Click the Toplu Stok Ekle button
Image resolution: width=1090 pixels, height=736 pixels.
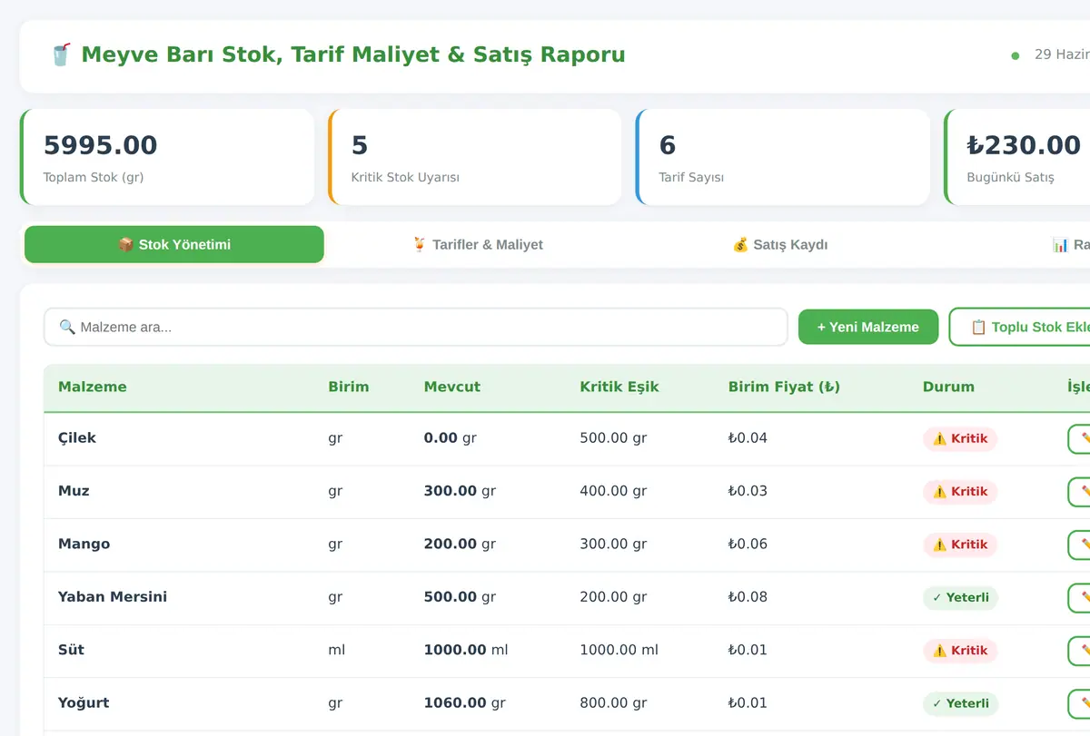(x=1021, y=327)
